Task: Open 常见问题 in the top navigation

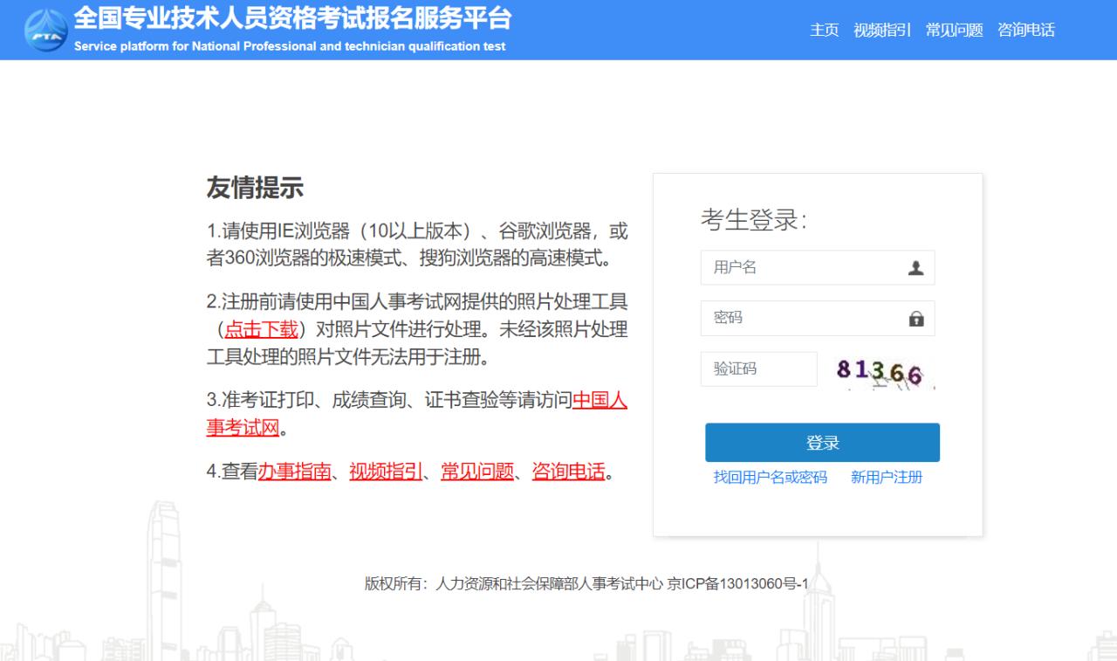Action: click(x=955, y=30)
